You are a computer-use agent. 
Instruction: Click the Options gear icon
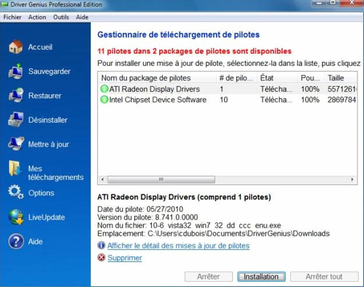tap(16, 192)
